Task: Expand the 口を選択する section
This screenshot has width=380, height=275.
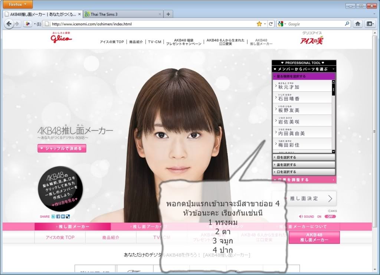Action: coord(304,172)
